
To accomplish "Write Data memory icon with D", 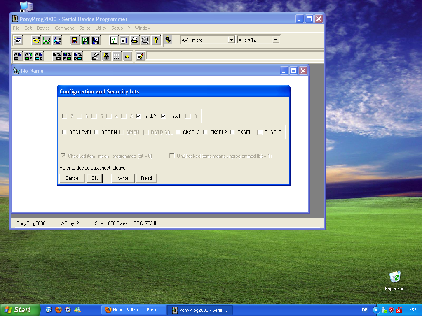I will 78,56.
